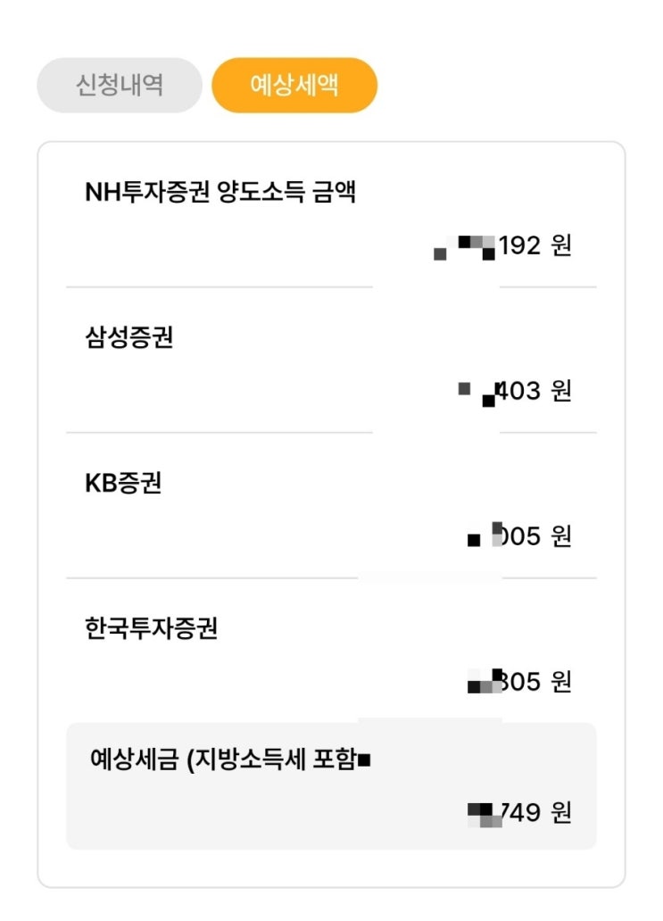Switch to the 신청내역 tab

pyautogui.click(x=120, y=86)
